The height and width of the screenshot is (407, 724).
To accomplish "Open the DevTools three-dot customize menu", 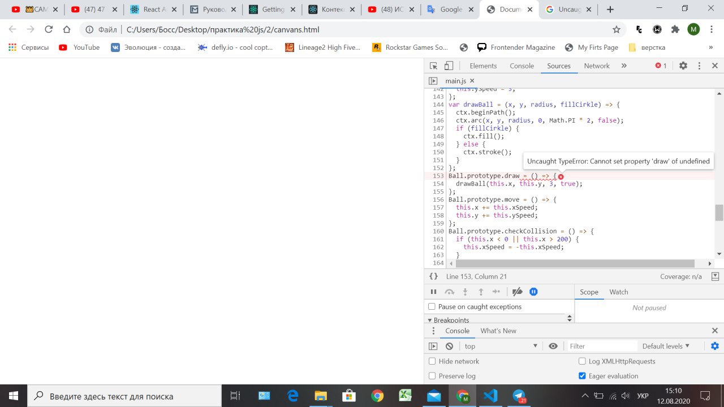I will pos(699,66).
